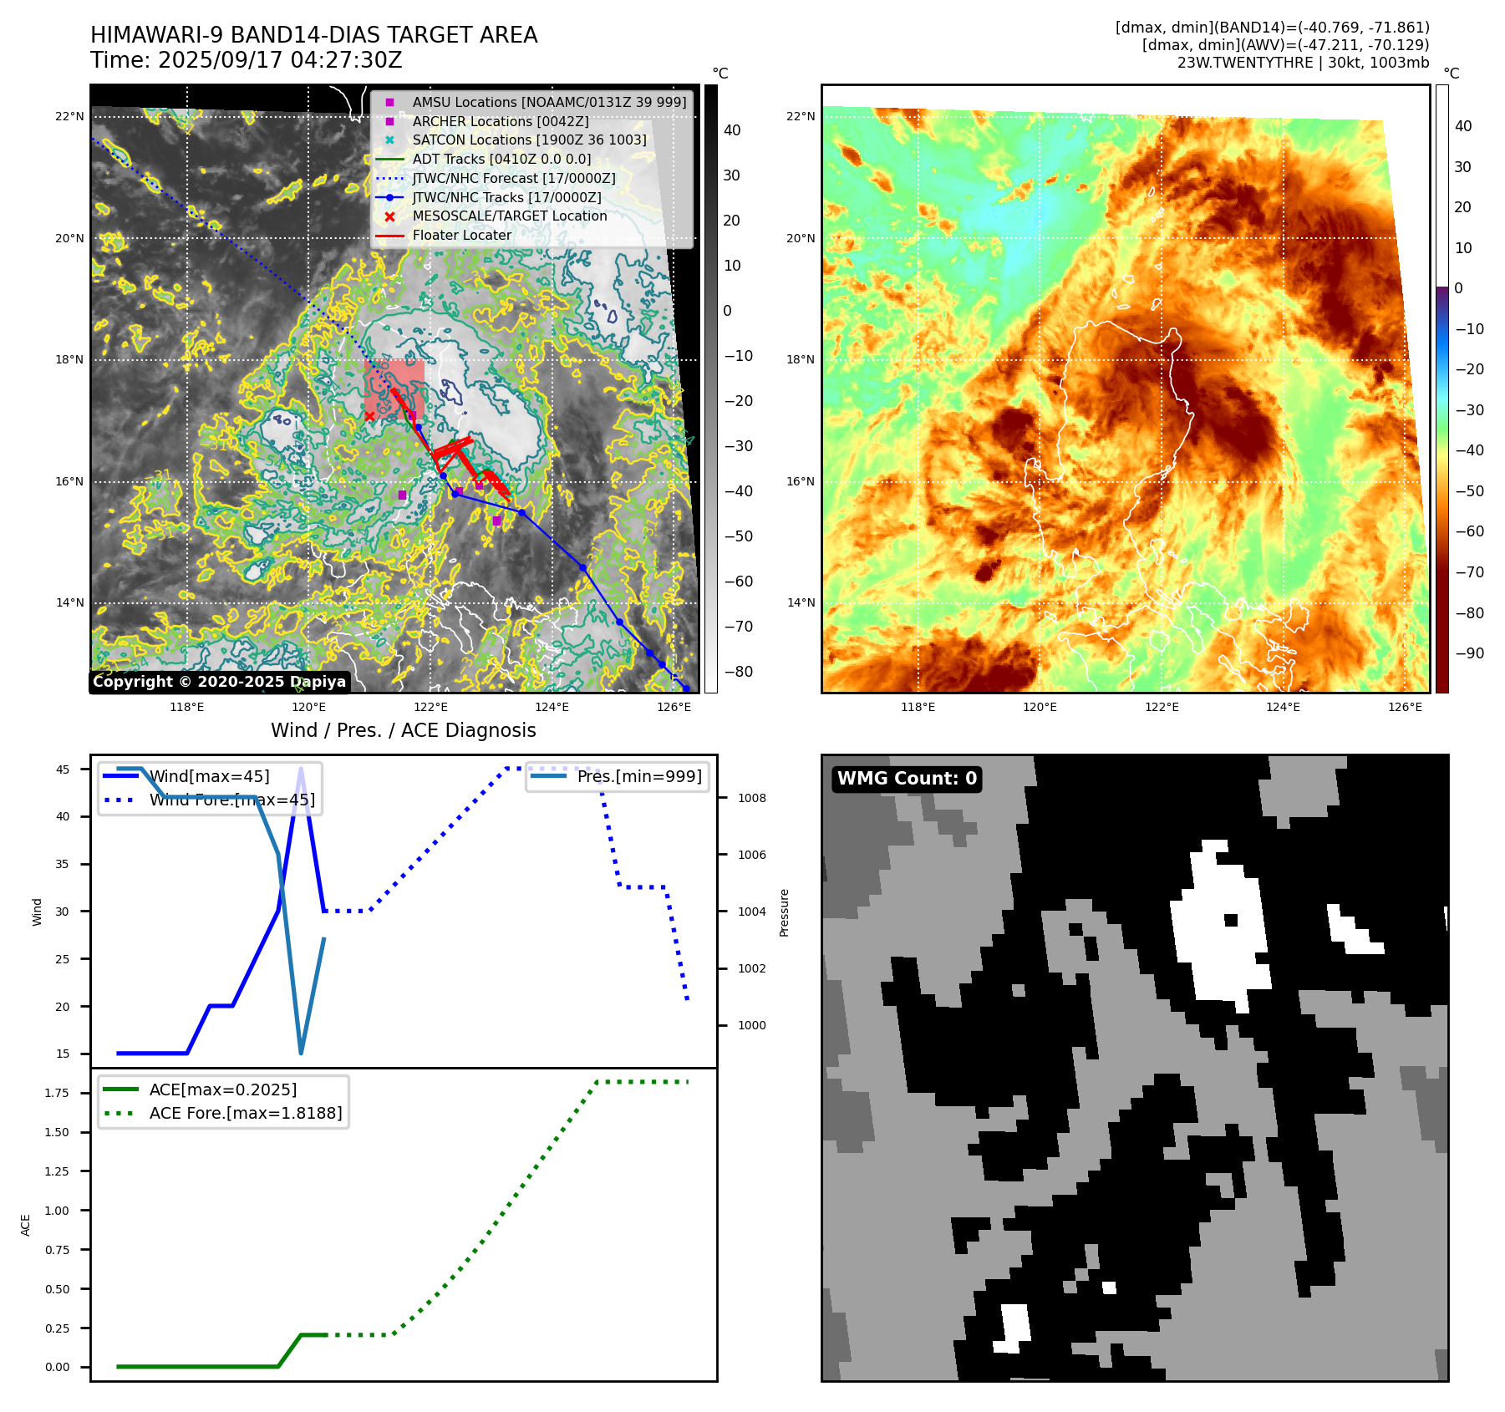The width and height of the screenshot is (1505, 1412).
Task: Click the 'MESOSCALE/TARGET Location' legend entry
Action: tap(491, 216)
